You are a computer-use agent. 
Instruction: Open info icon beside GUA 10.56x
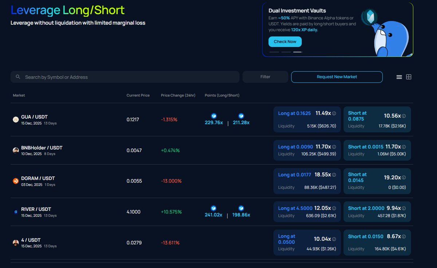pyautogui.click(x=403, y=116)
